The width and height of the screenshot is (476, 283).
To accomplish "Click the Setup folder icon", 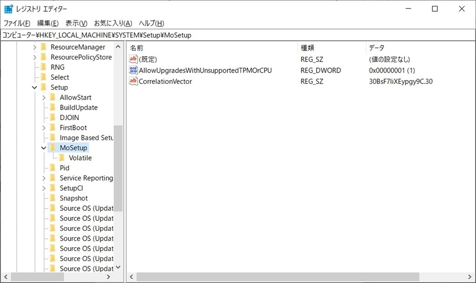I will click(44, 87).
